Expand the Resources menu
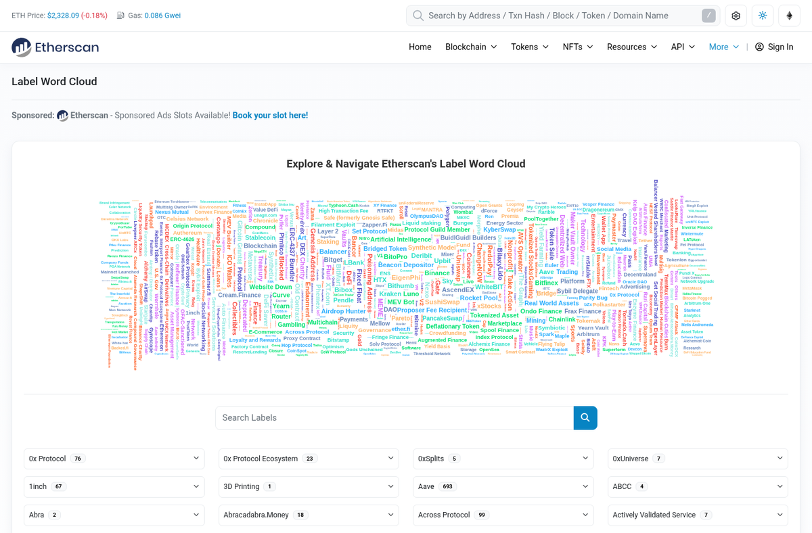The height and width of the screenshot is (533, 812). (x=632, y=47)
